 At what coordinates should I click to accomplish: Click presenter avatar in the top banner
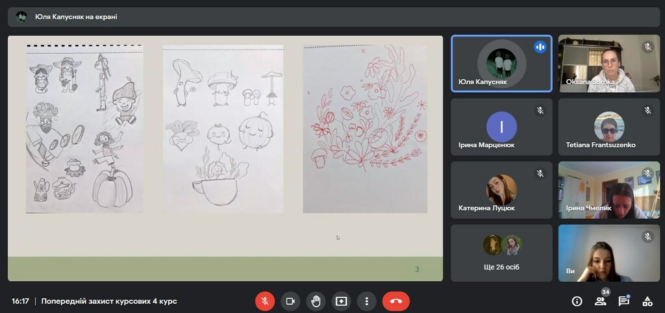[x=21, y=17]
